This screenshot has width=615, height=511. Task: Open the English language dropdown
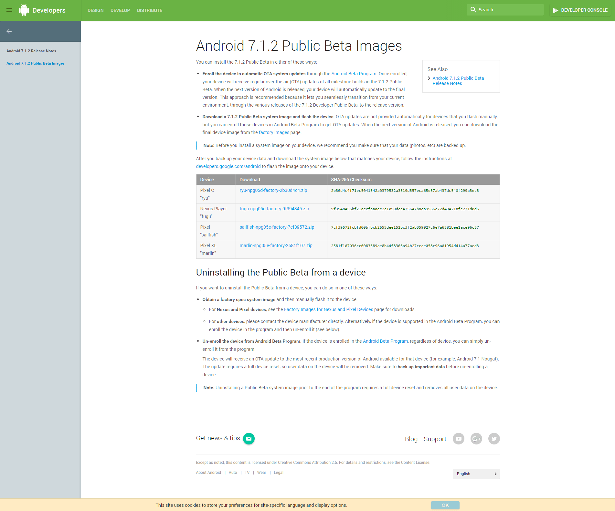coord(476,474)
